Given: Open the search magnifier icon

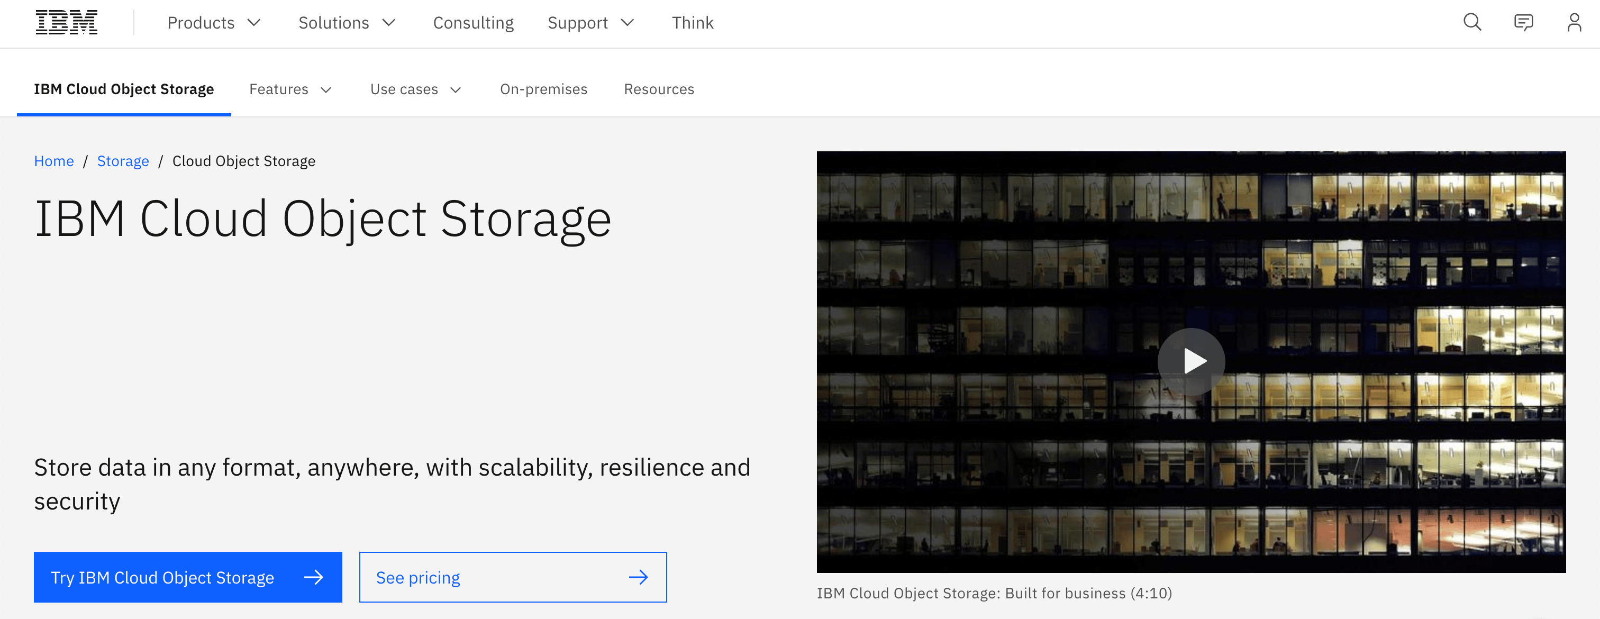Looking at the screenshot, I should pyautogui.click(x=1472, y=23).
